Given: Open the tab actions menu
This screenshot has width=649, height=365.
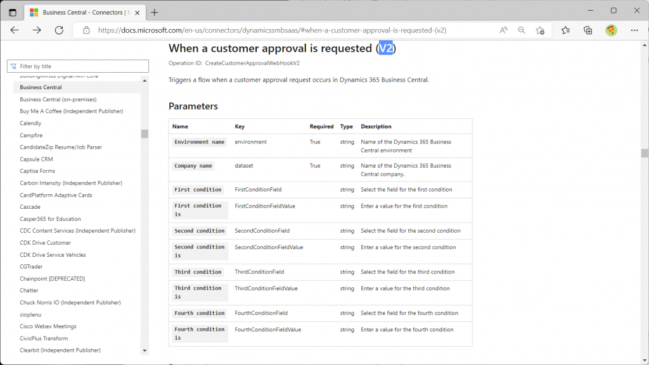Looking at the screenshot, I should click(x=13, y=13).
